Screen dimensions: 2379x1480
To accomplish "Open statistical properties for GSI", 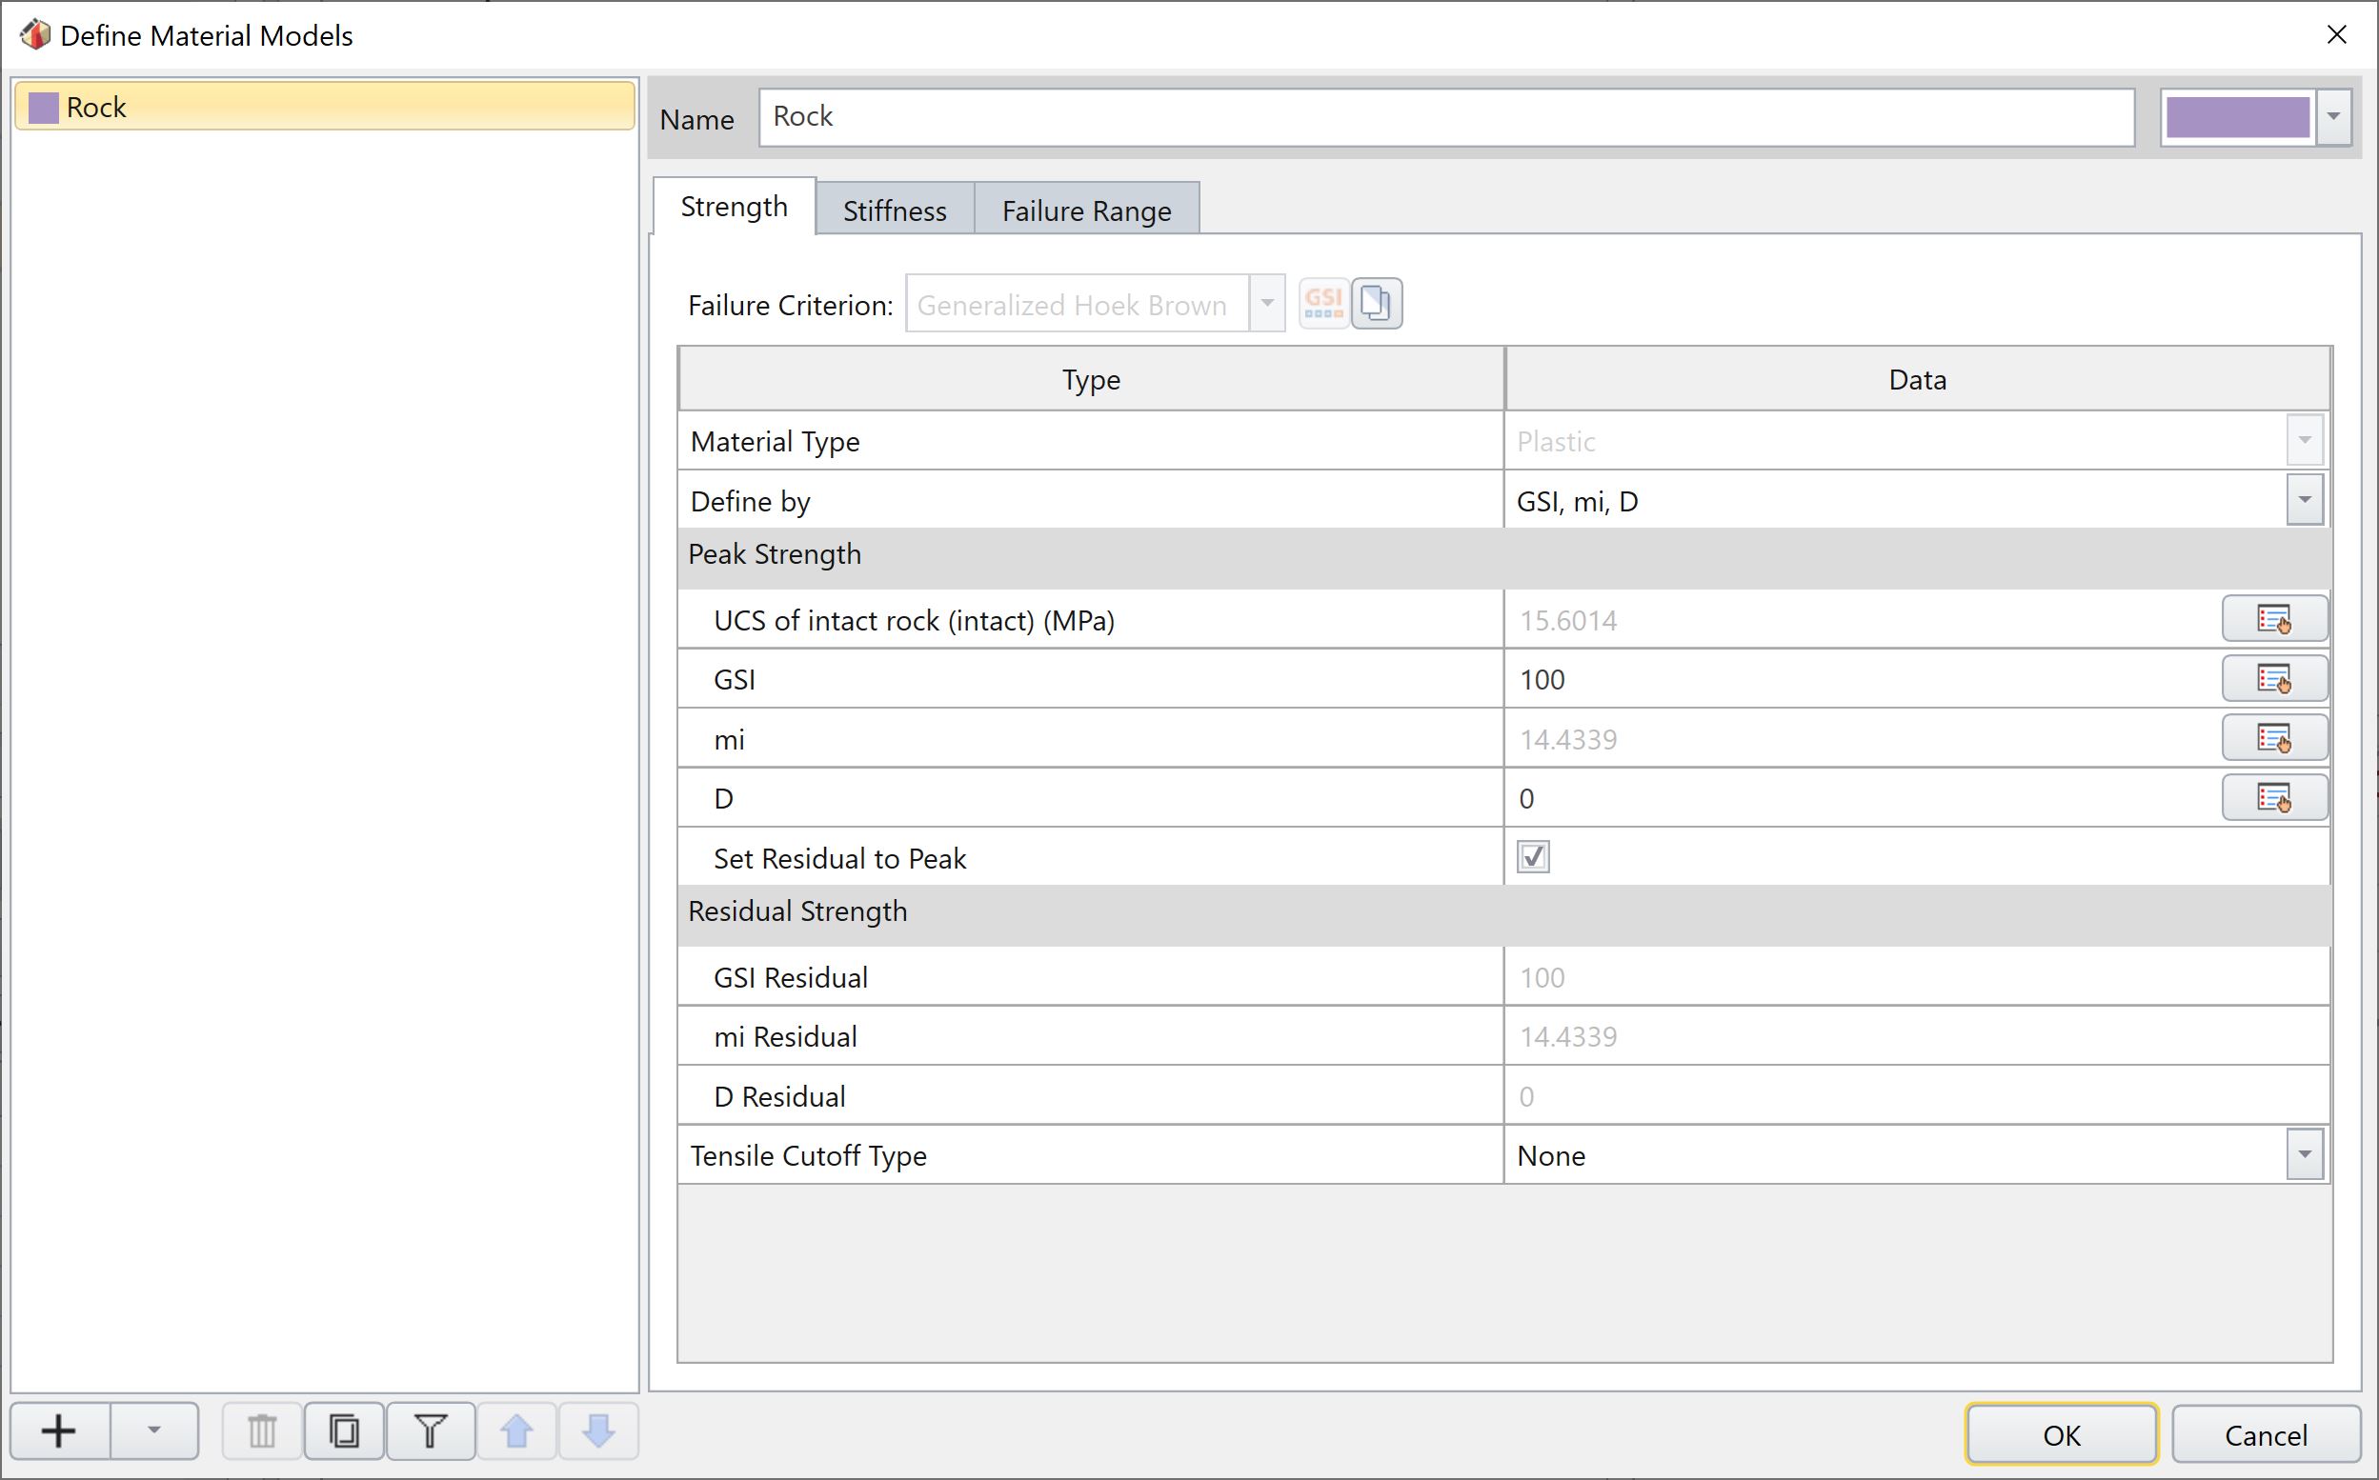I will click(2273, 678).
